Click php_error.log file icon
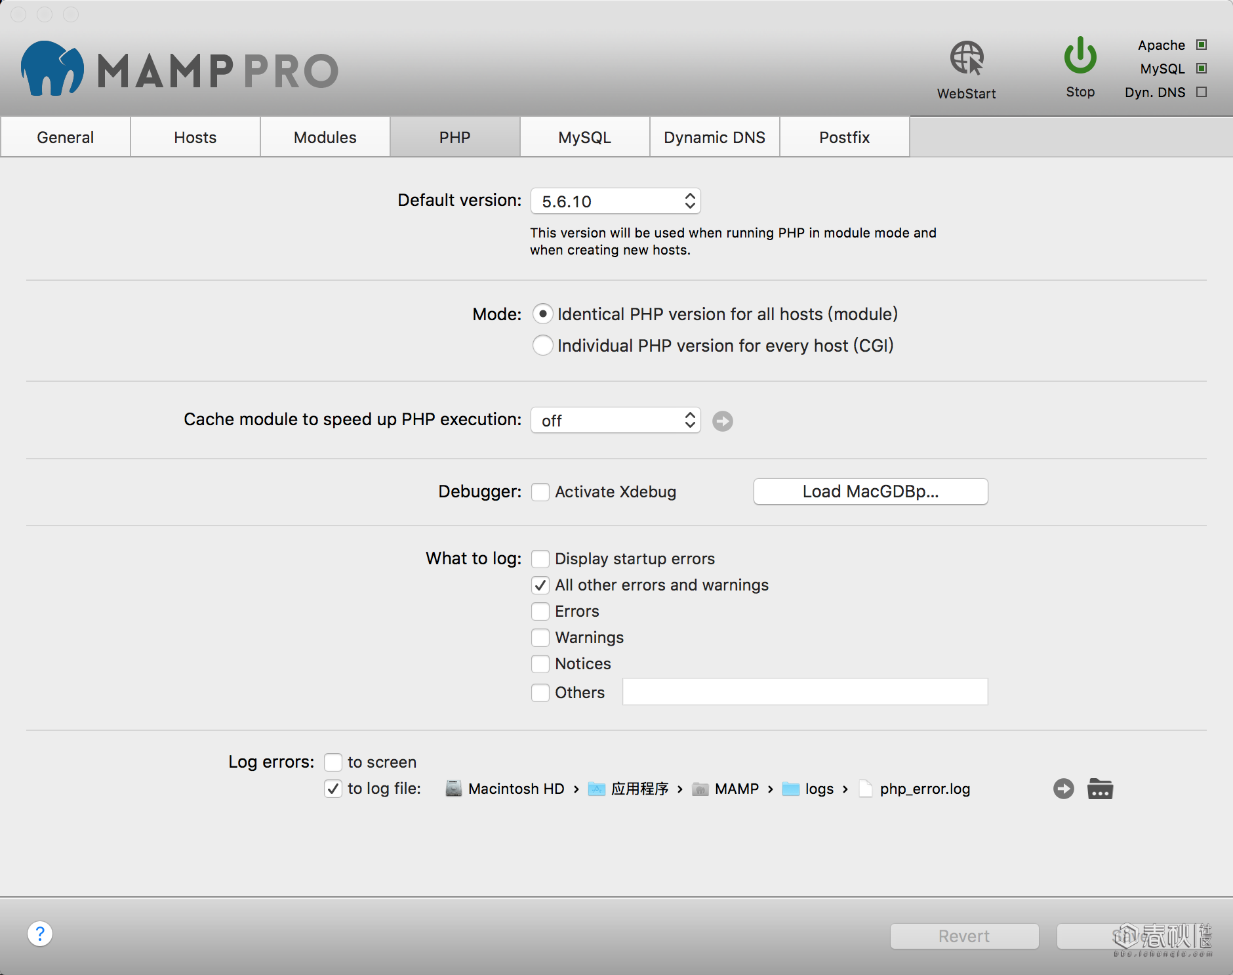 point(866,789)
